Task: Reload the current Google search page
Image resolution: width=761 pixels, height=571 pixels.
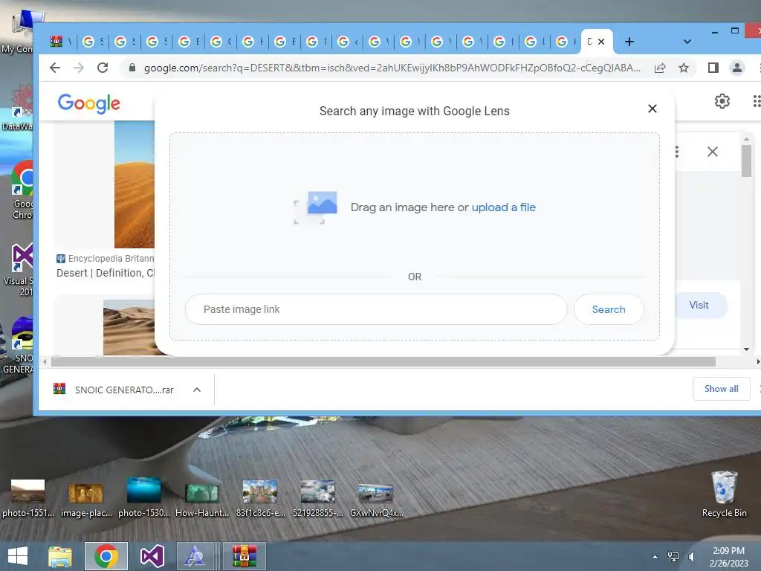Action: coord(103,68)
